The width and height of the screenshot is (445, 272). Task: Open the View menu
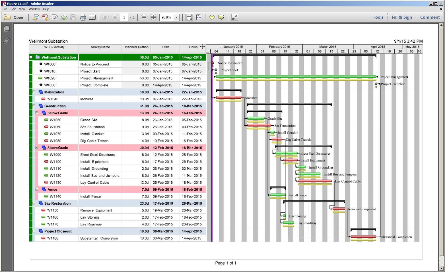pyautogui.click(x=22, y=9)
